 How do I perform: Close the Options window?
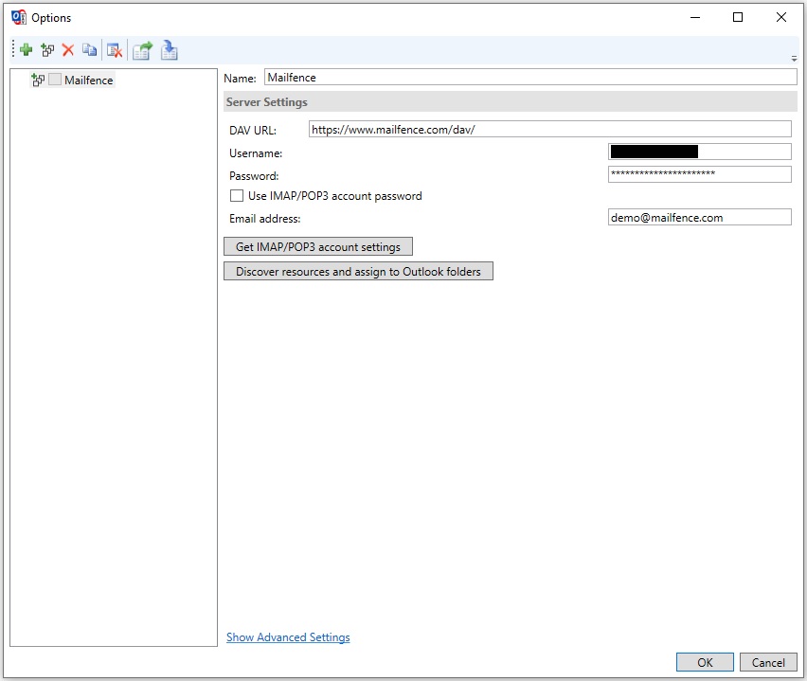pos(780,17)
